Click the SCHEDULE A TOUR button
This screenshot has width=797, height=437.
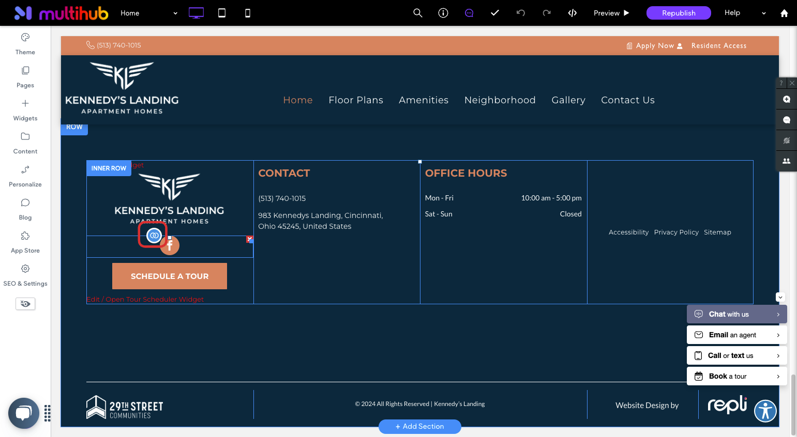pos(170,276)
